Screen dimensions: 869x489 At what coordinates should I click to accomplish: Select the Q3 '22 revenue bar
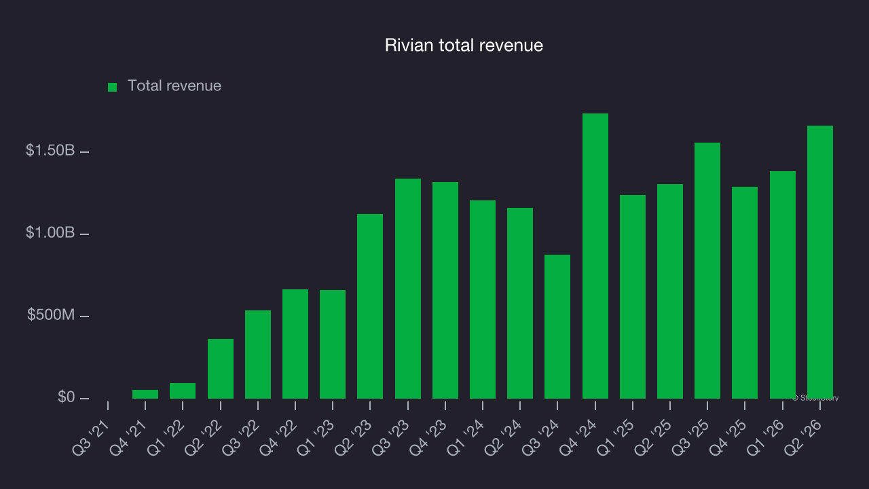click(258, 355)
